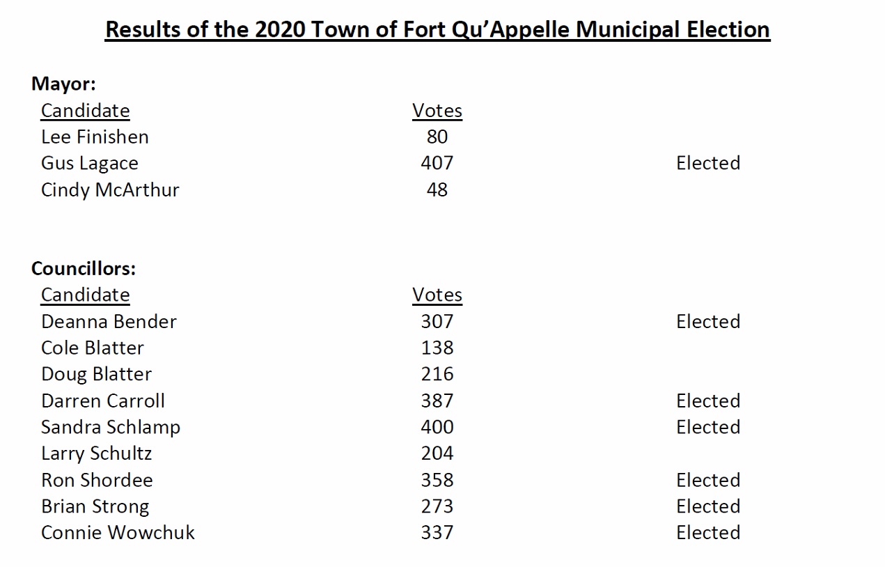Click Ron Shordee's name
Image resolution: width=885 pixels, height=567 pixels.
point(97,480)
